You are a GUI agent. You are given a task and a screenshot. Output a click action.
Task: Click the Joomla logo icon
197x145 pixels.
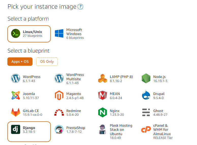(16, 95)
